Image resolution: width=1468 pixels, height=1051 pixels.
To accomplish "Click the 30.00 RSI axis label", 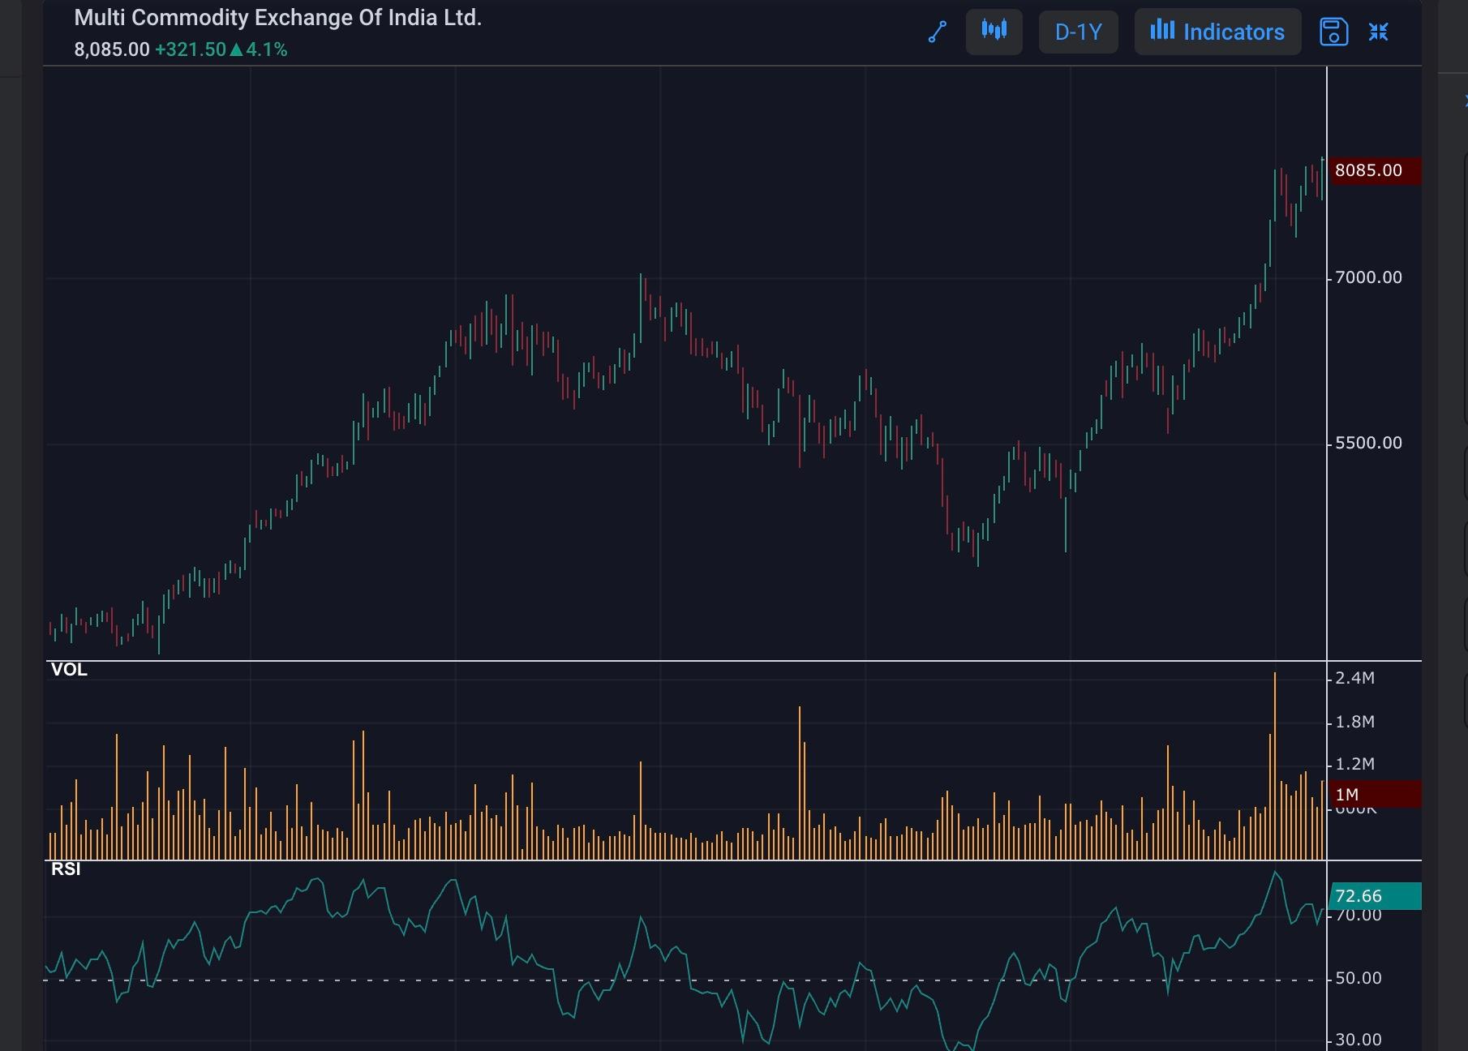I will click(x=1359, y=1040).
